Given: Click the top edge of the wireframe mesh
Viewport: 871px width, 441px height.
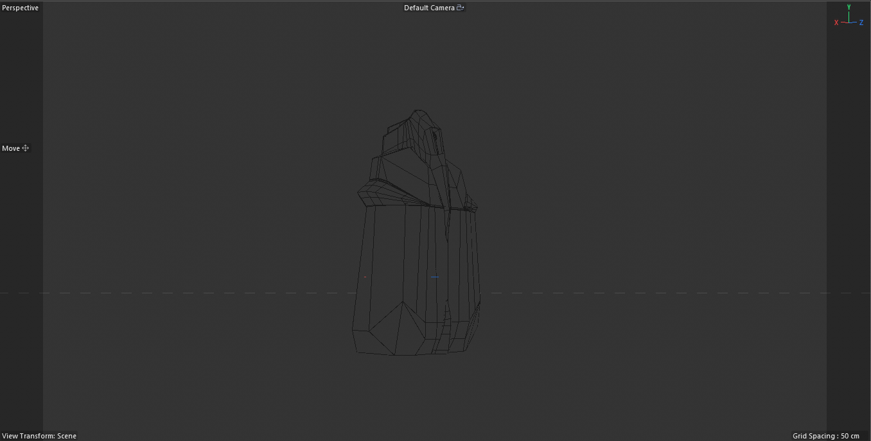Looking at the screenshot, I should pos(418,110).
